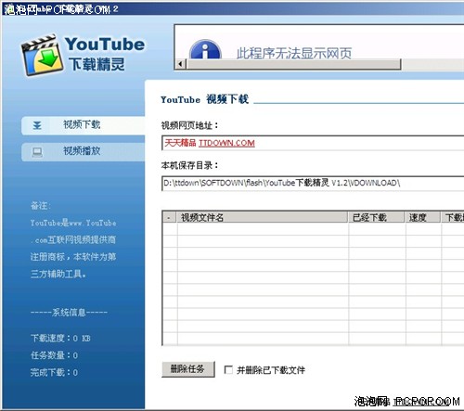Click the left scroll arrow of web panel

tap(180, 64)
